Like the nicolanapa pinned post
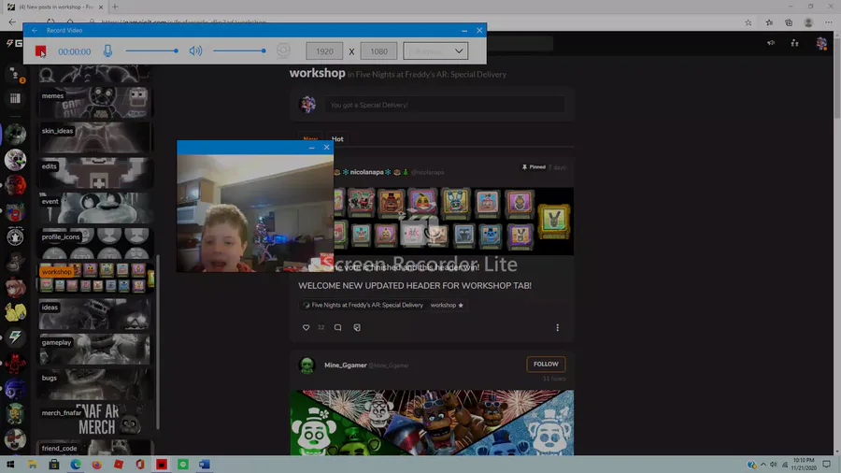The height and width of the screenshot is (473, 841). tap(306, 327)
